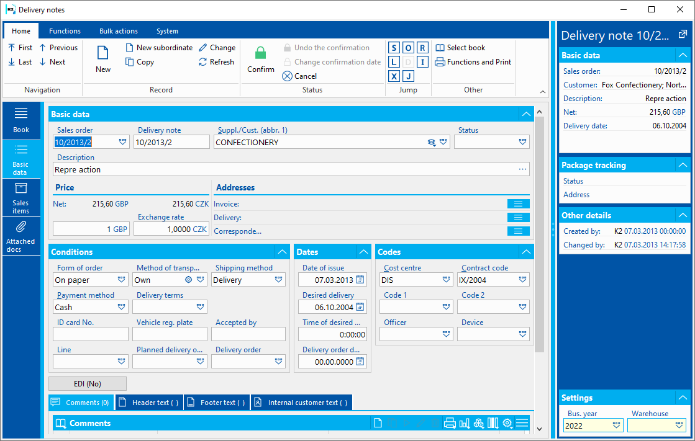Pop out the Delivery note preview panel
This screenshot has width=695, height=441.
click(x=683, y=35)
